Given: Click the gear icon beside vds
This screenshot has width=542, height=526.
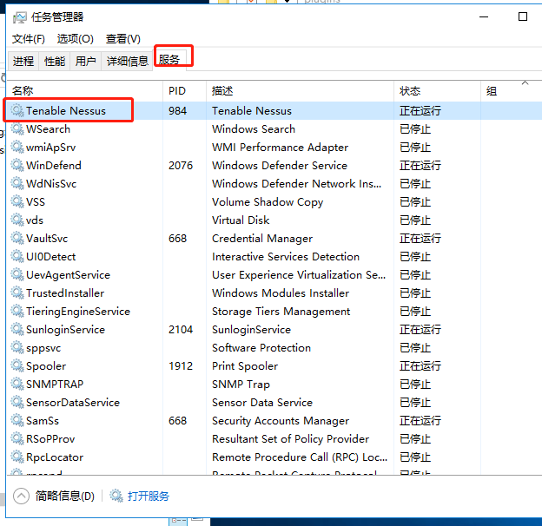Looking at the screenshot, I should [17, 220].
